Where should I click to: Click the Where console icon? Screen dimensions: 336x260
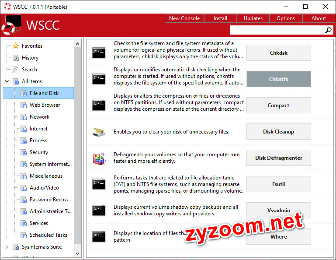click(99, 237)
